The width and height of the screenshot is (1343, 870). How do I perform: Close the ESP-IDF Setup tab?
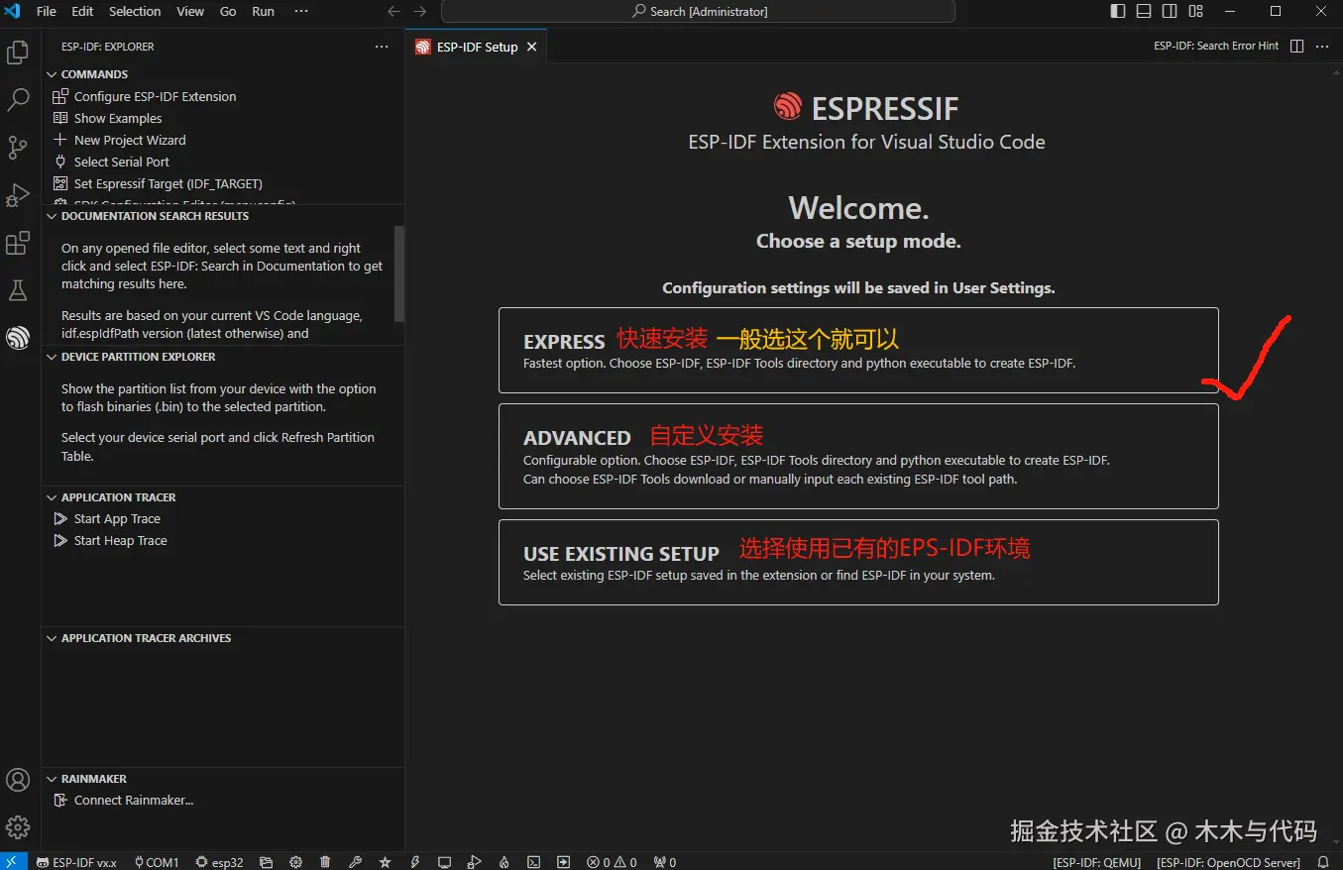coord(532,47)
